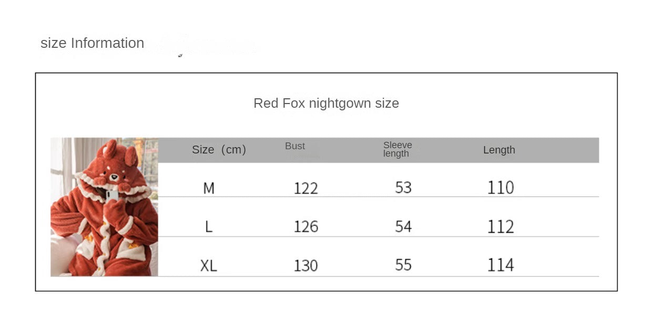This screenshot has height=309, width=652.
Task: Click sleeve length value 54
Action: pos(403,226)
